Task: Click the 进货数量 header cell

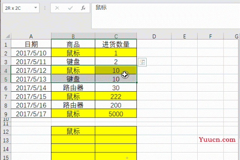Action: coord(116,45)
